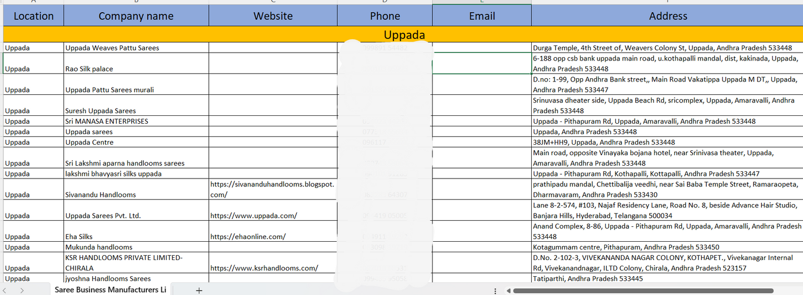
Task: Click the Website cell in Mukunda handlooms row
Action: click(273, 247)
